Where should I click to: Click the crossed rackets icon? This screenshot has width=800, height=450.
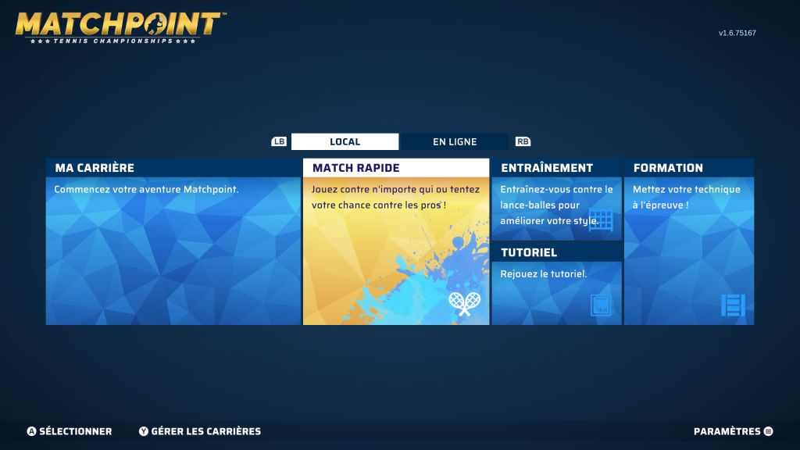pyautogui.click(x=464, y=304)
